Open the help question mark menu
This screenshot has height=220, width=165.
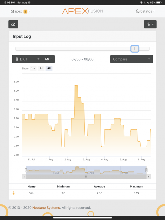[150, 24]
